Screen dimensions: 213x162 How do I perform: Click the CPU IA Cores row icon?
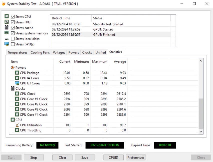[17, 78]
